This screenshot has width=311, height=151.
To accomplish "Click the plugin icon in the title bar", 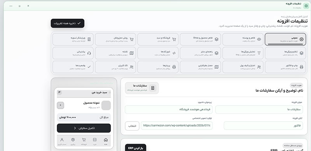I will click(306, 6).
